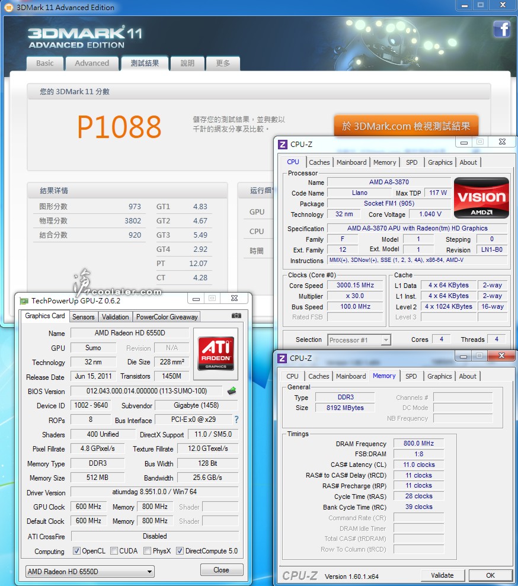The image size is (518, 586).
Task: Click the Validate button in CPU-Z
Action: click(x=442, y=575)
